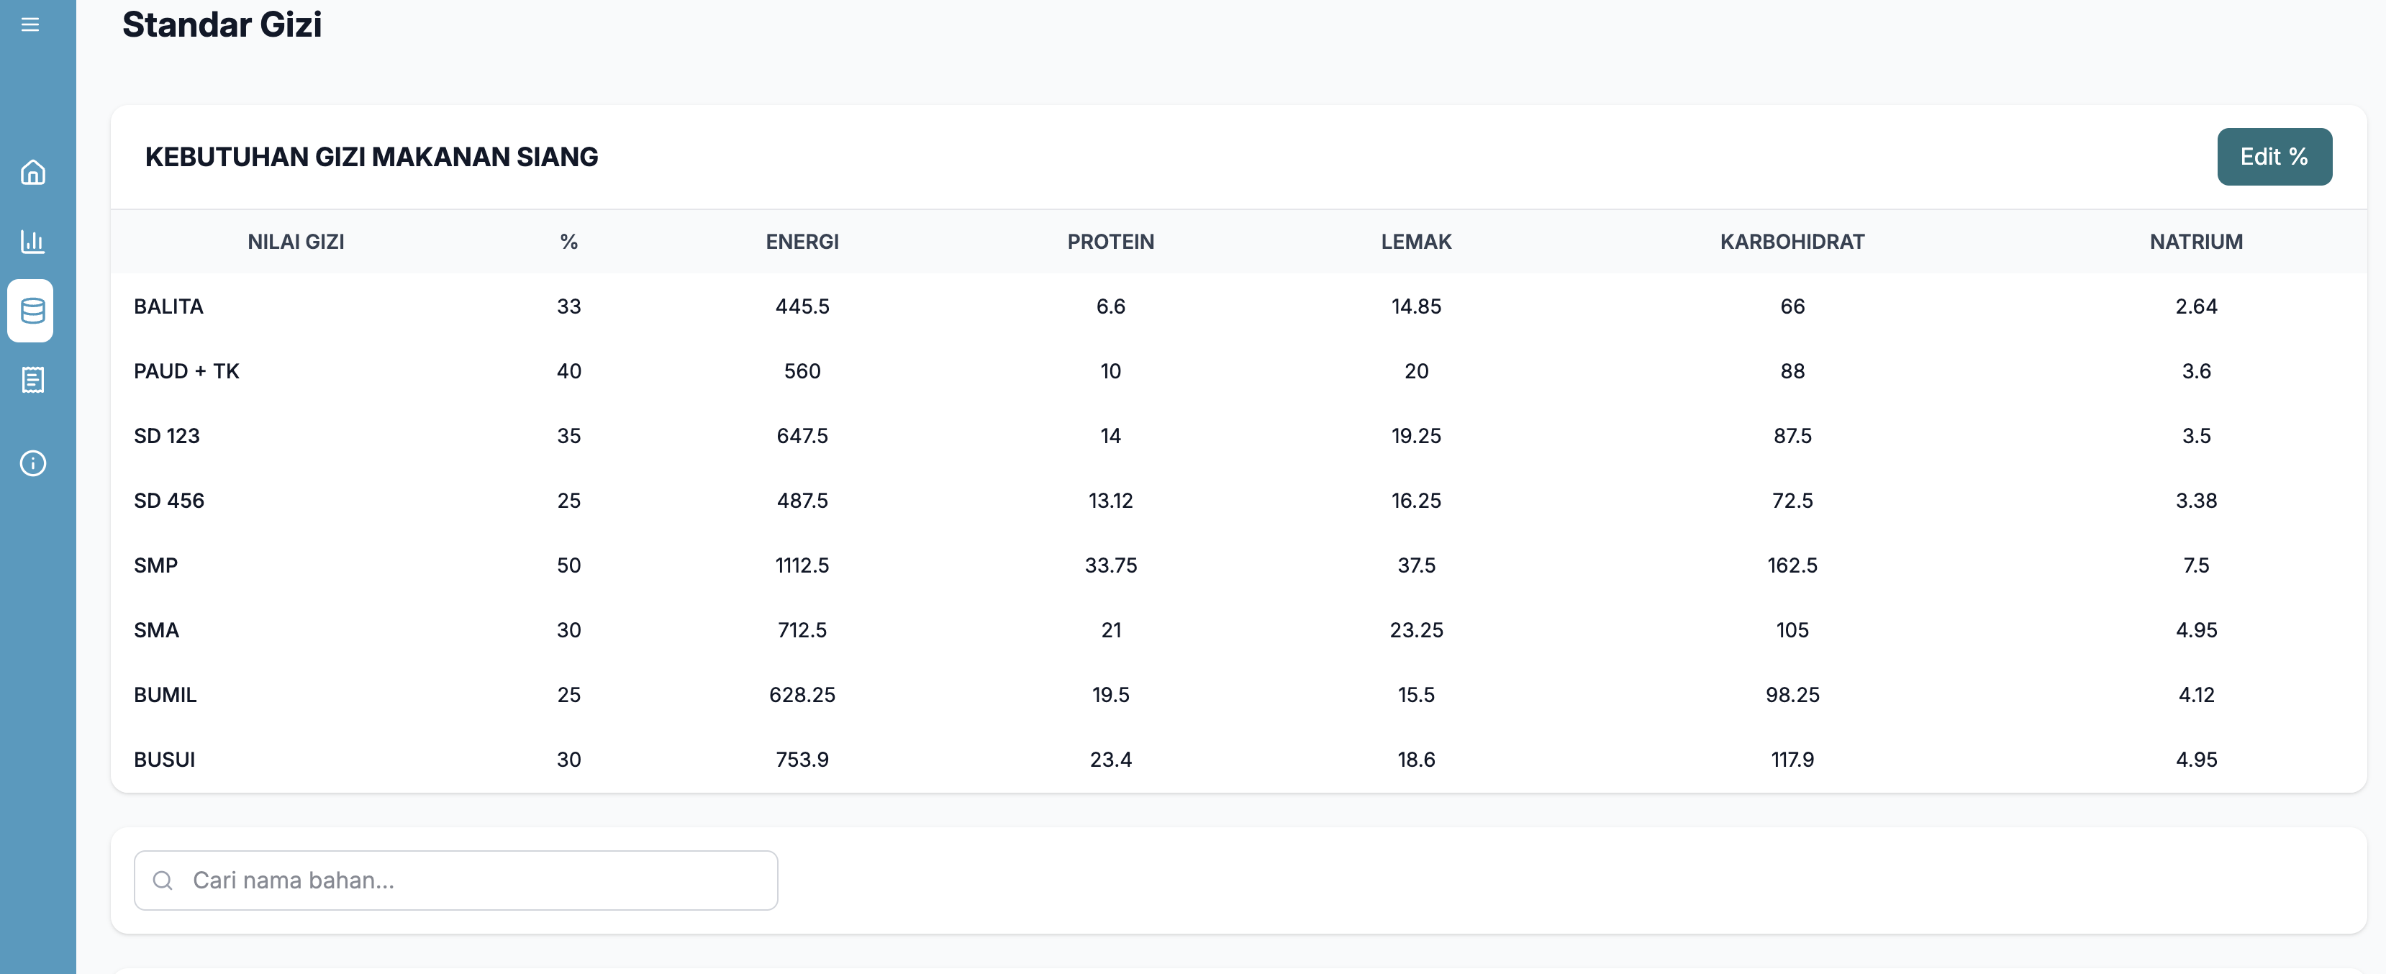Open the hamburger menu in sidebar
Viewport: 2386px width, 974px height.
30,24
